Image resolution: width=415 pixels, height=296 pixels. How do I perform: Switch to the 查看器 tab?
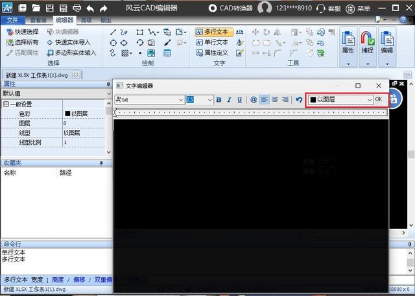coord(39,20)
